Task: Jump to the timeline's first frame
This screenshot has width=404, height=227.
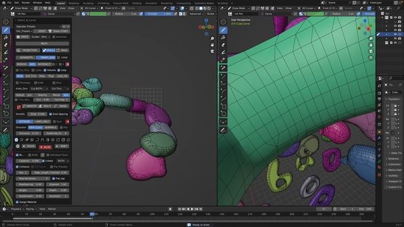Action: tap(179, 209)
